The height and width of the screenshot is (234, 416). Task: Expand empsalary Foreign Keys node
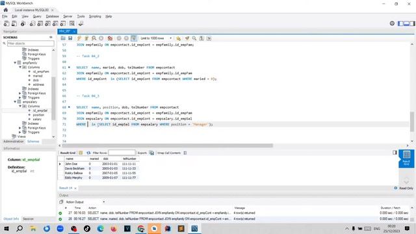coord(20,127)
